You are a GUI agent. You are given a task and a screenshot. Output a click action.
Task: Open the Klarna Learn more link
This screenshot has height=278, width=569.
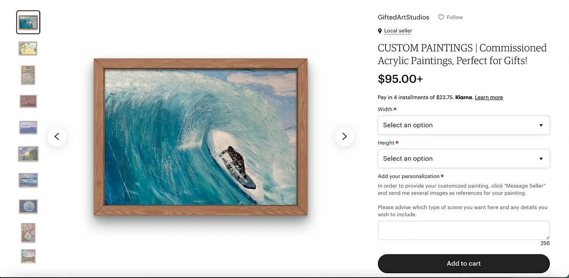pyautogui.click(x=488, y=97)
